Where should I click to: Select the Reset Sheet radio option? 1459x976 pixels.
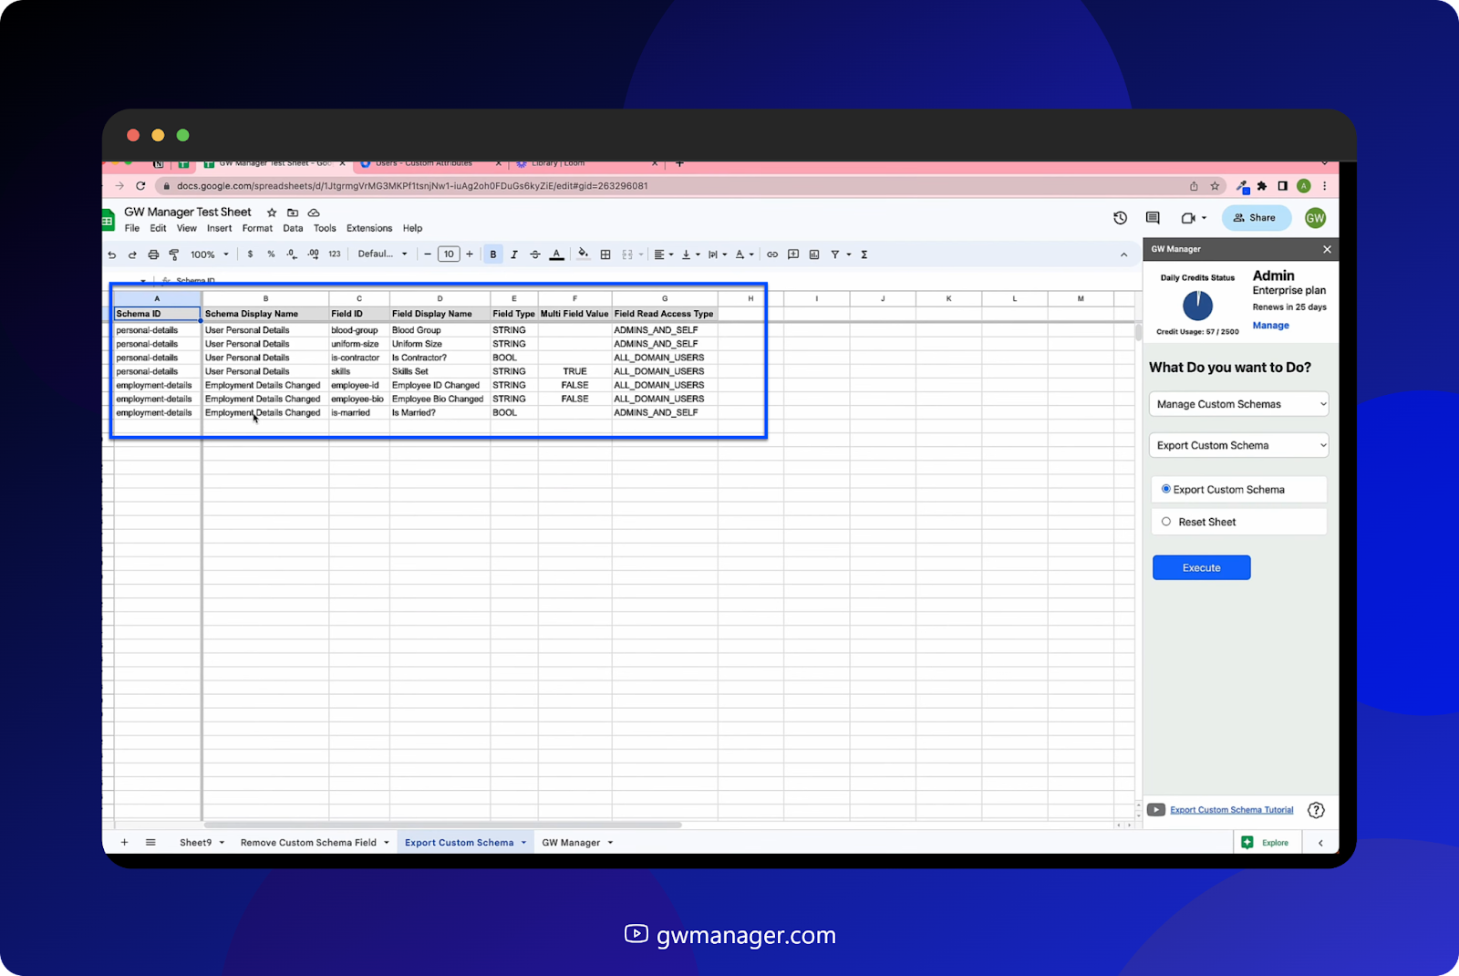pyautogui.click(x=1166, y=522)
